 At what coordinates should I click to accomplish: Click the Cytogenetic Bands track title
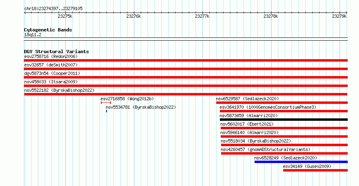(48, 30)
